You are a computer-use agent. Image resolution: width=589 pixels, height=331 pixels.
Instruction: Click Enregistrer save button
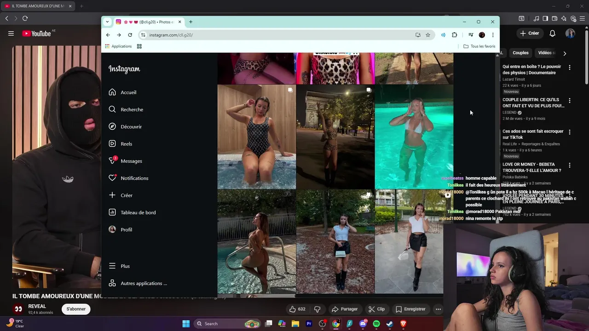410,309
